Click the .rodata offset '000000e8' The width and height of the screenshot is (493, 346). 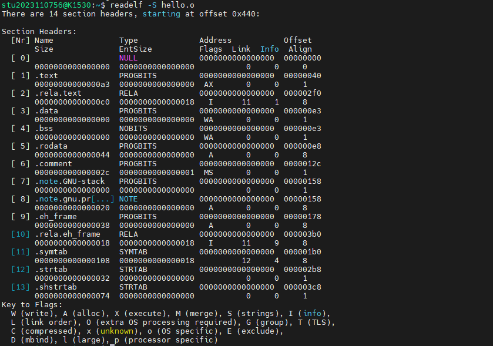coord(303,146)
